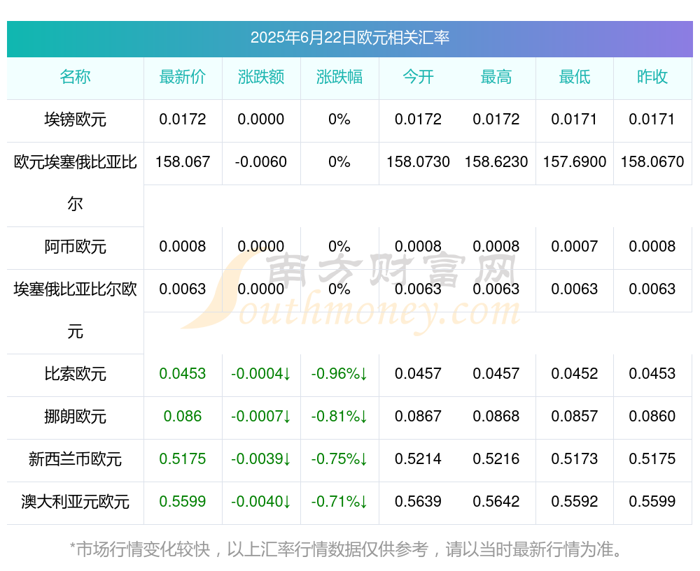Select the 最高 column header
The width and height of the screenshot is (700, 571).
pyautogui.click(x=496, y=77)
